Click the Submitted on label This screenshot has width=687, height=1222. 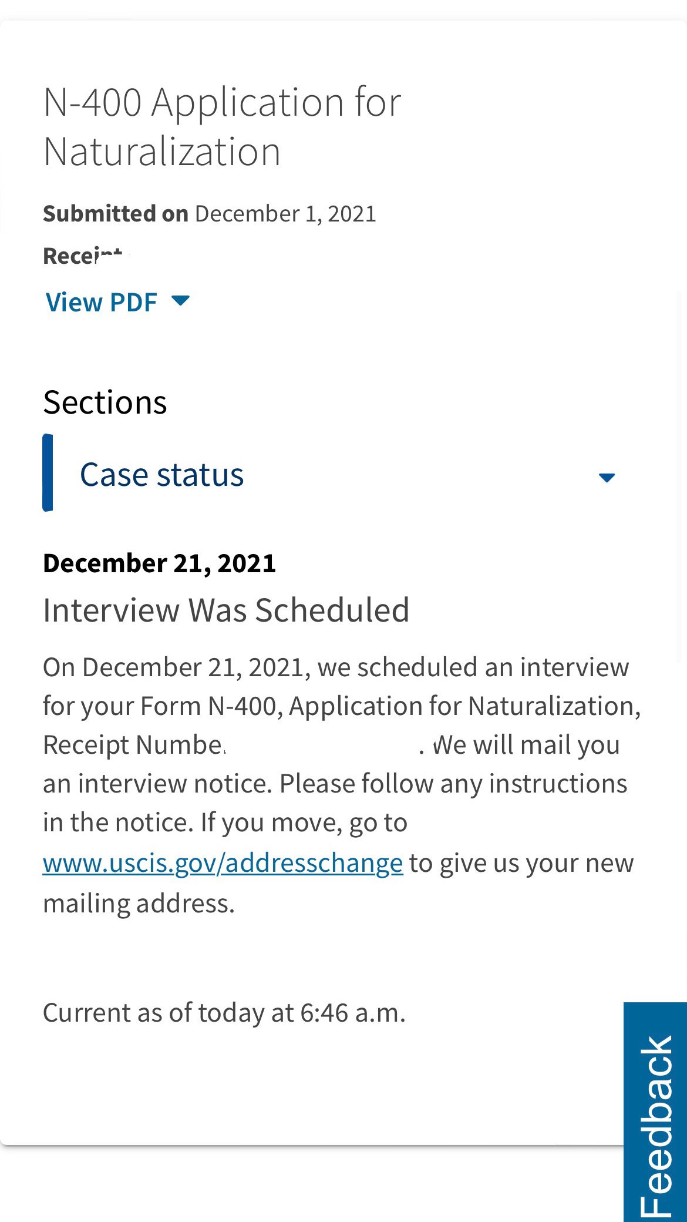tap(116, 214)
